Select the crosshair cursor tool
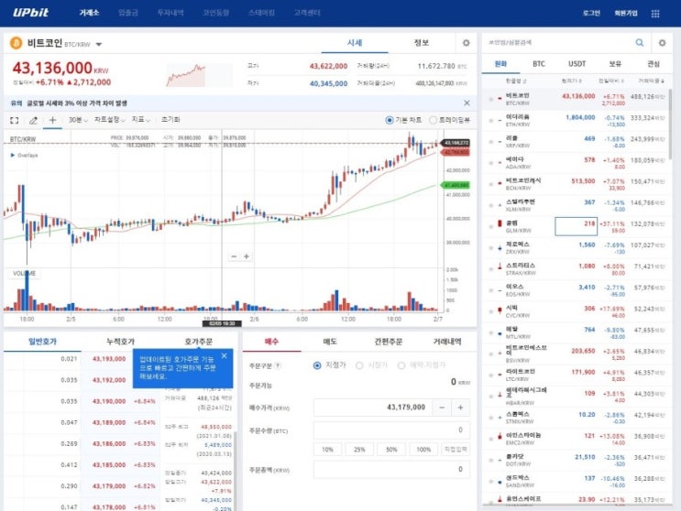The width and height of the screenshot is (681, 511). tap(52, 120)
